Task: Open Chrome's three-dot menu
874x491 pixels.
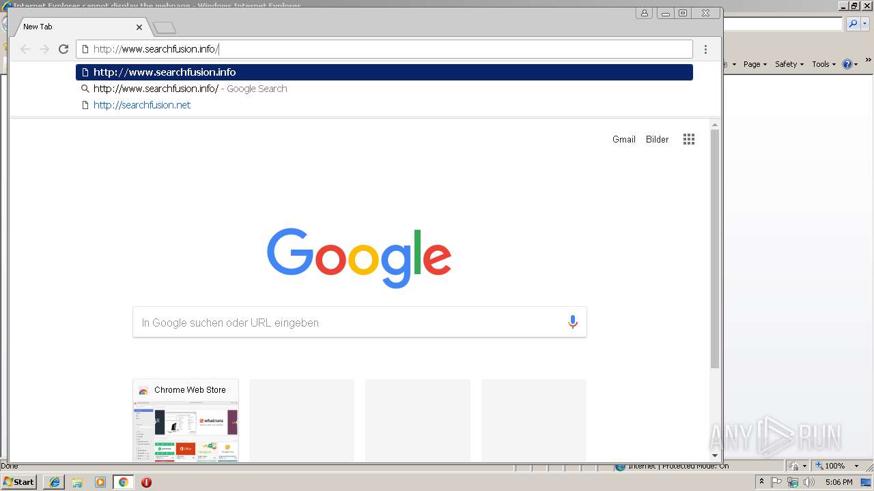Action: [705, 49]
